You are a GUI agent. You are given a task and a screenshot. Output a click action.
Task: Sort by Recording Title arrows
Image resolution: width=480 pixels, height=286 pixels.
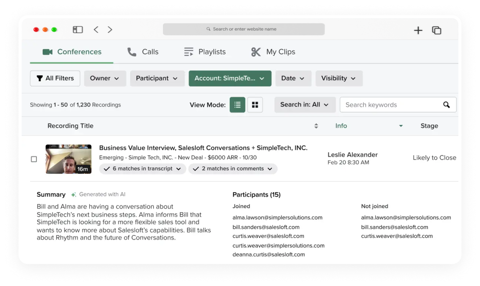316,126
